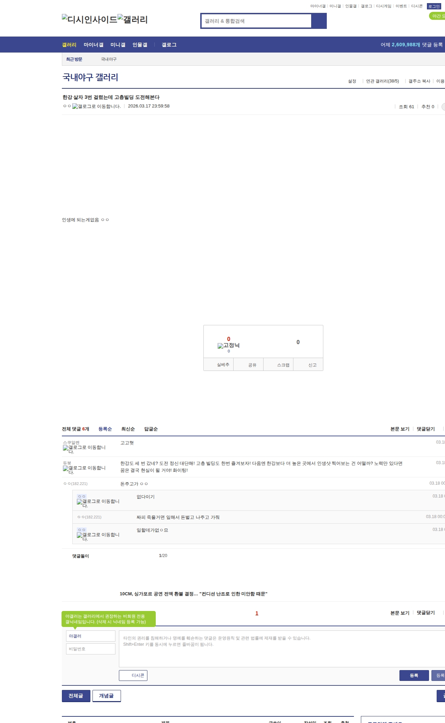Open the 디시콘 picker button

click(133, 675)
